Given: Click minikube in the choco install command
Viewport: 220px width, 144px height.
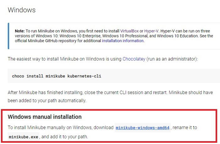Looking at the screenshot, I should point(54,76).
